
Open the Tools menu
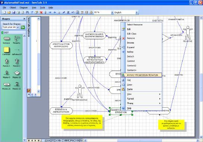click(42, 7)
